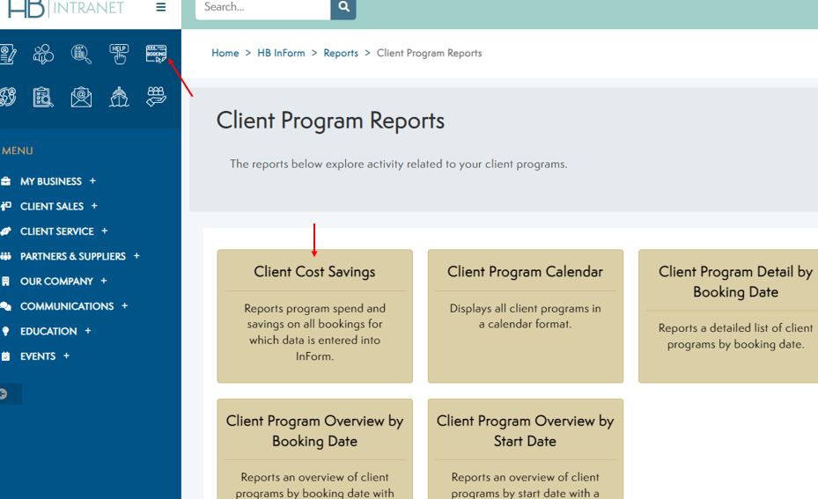
Task: Open the Education menu item
Action: 48,331
